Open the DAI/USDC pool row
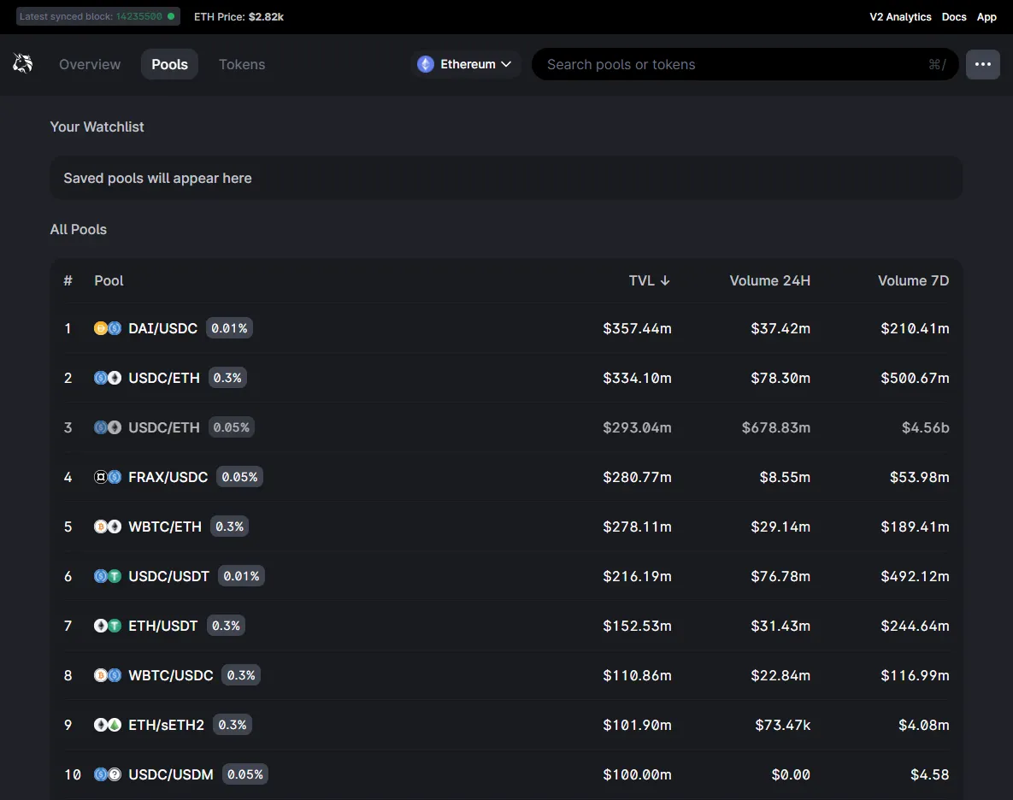The height and width of the screenshot is (800, 1013). (x=506, y=328)
